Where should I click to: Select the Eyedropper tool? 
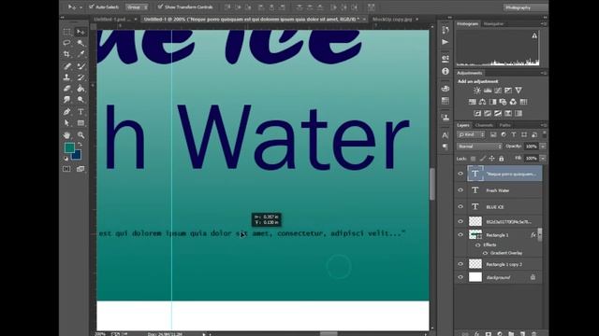pyautogui.click(x=80, y=54)
